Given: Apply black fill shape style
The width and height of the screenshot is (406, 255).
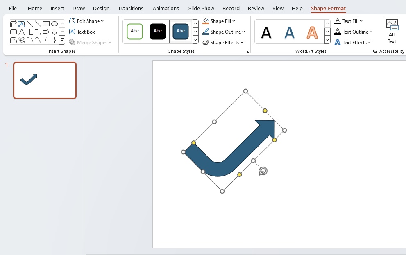Looking at the screenshot, I should 158,31.
